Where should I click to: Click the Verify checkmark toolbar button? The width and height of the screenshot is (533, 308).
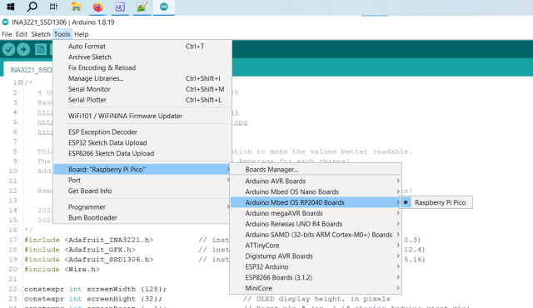coord(9,50)
